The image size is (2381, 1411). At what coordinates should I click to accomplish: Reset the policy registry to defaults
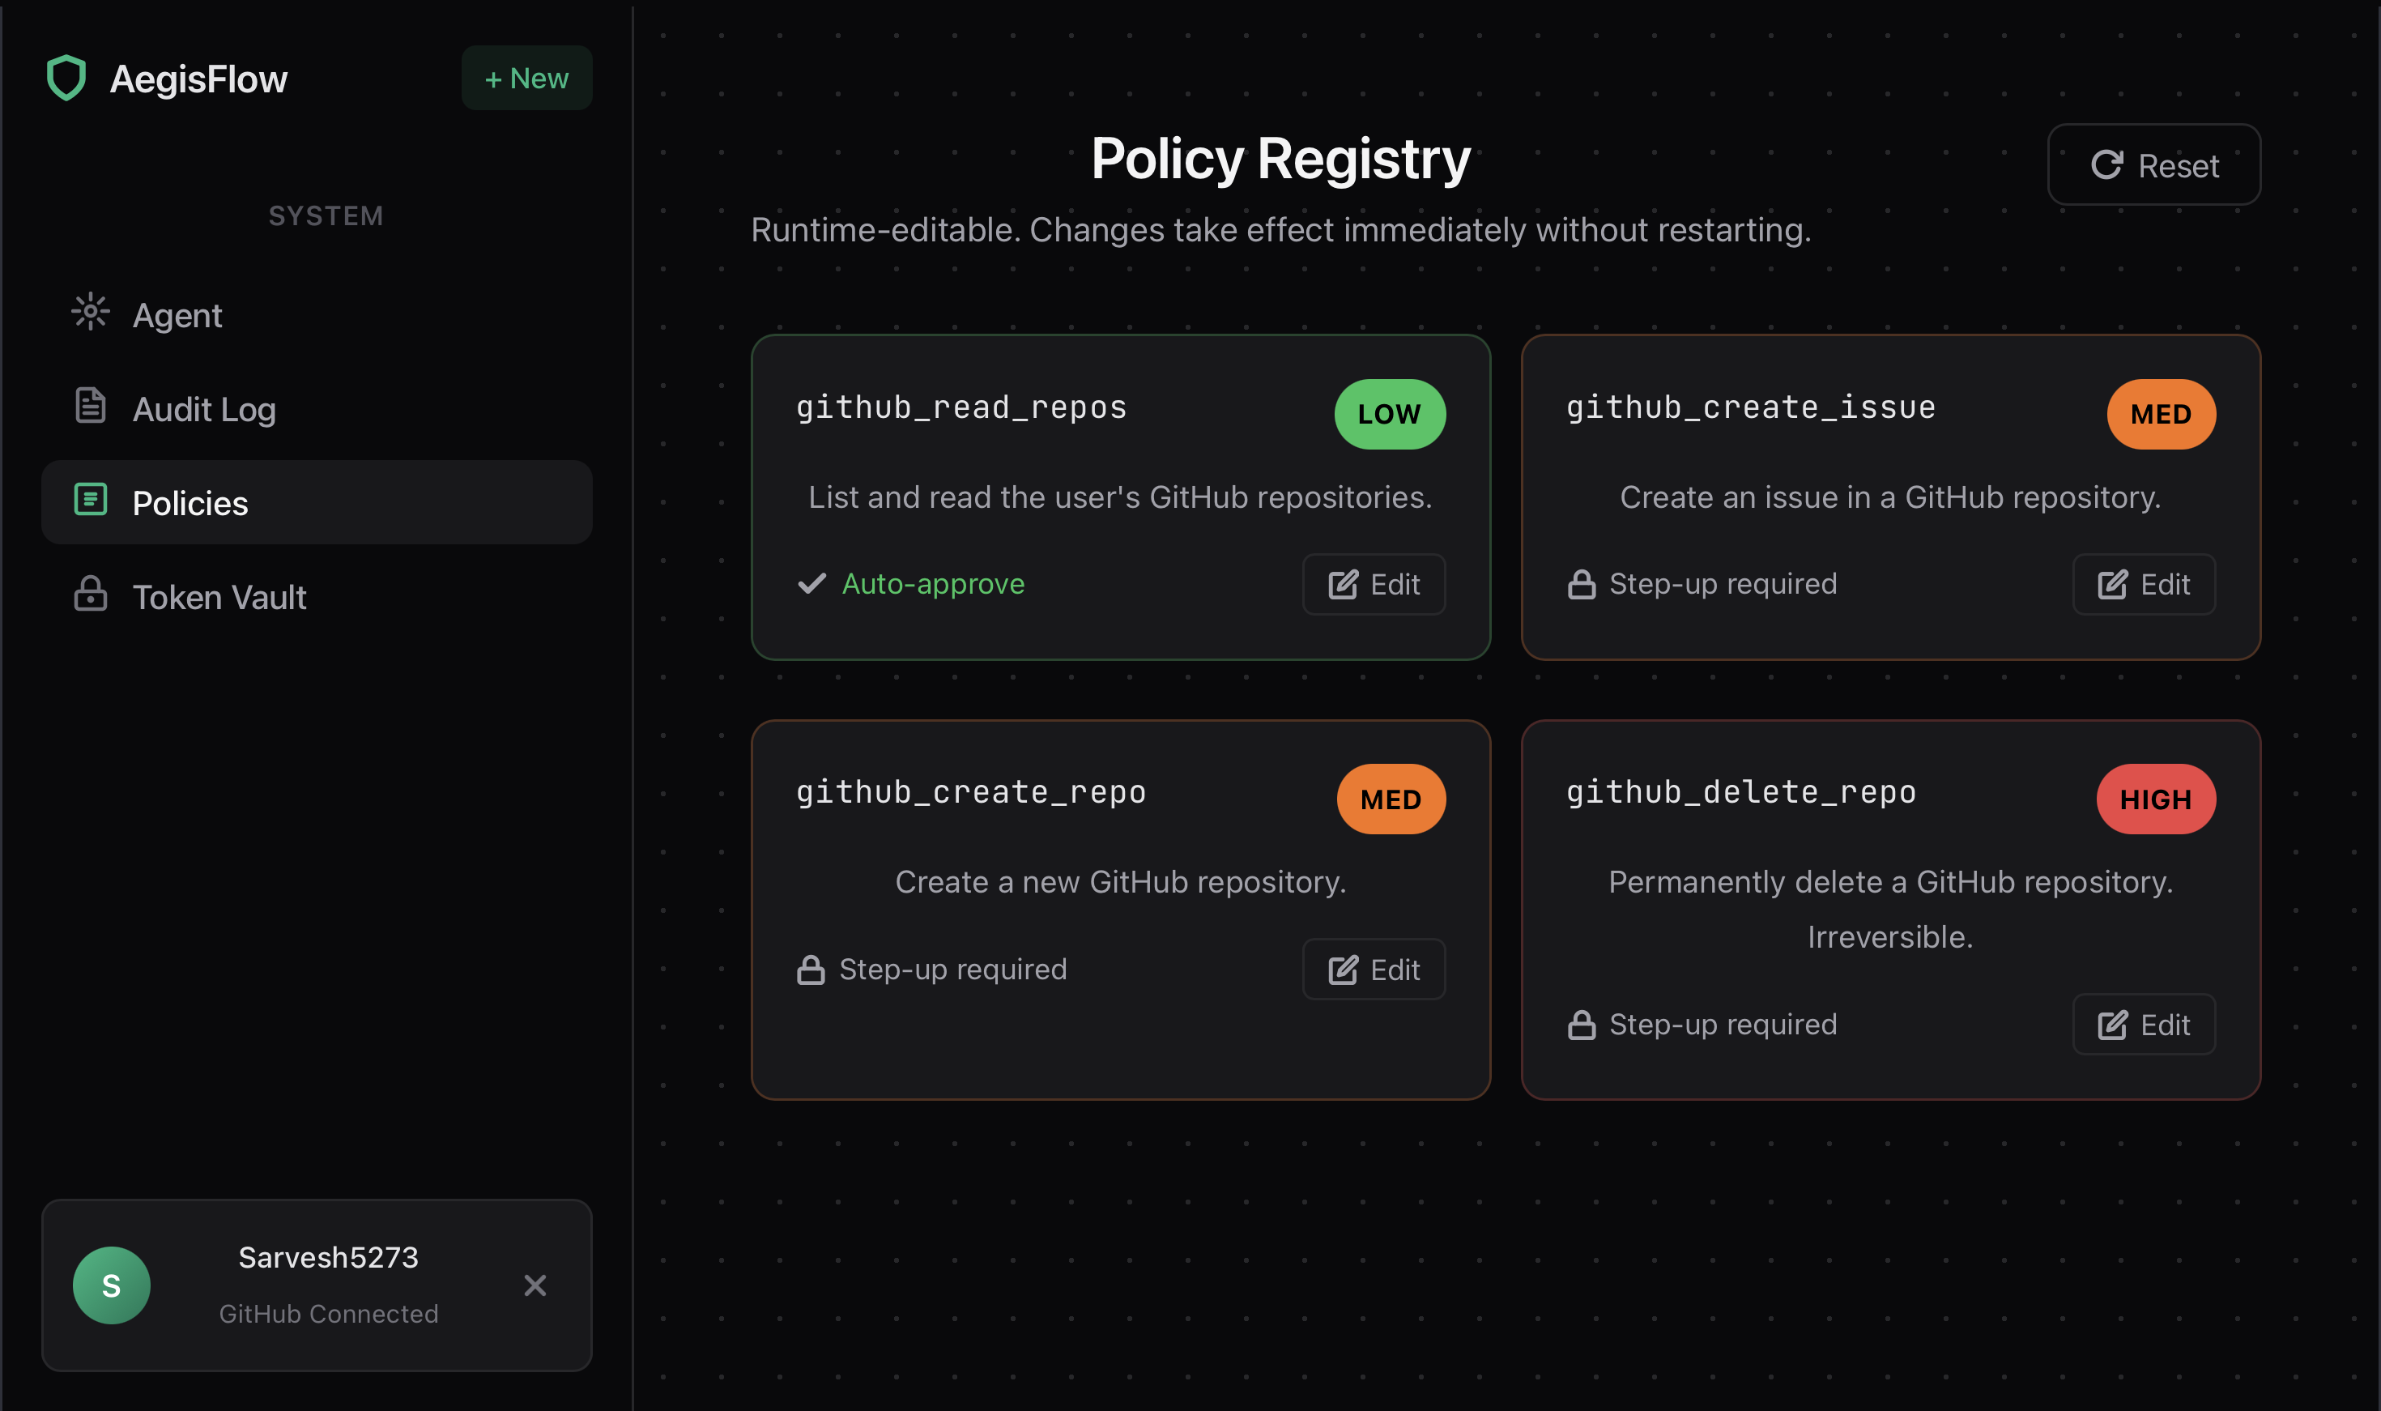2153,165
